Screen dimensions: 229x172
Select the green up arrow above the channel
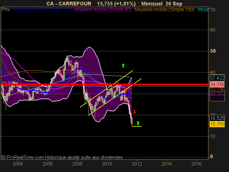point(123,66)
